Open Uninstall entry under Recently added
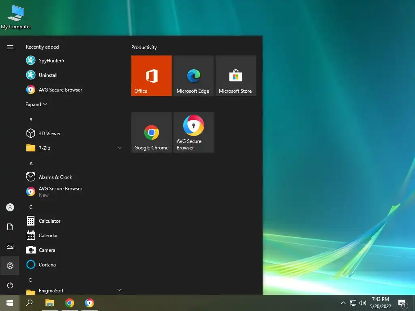 [74, 75]
